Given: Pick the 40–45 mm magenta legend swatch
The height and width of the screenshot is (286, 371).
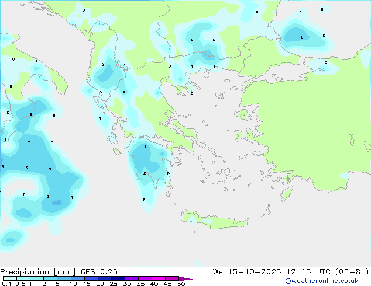Looking at the screenshot, I should click(159, 278).
